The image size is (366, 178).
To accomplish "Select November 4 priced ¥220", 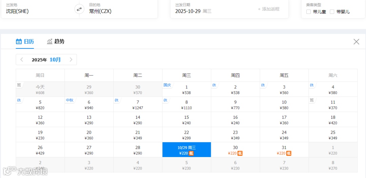I will click(138, 165).
